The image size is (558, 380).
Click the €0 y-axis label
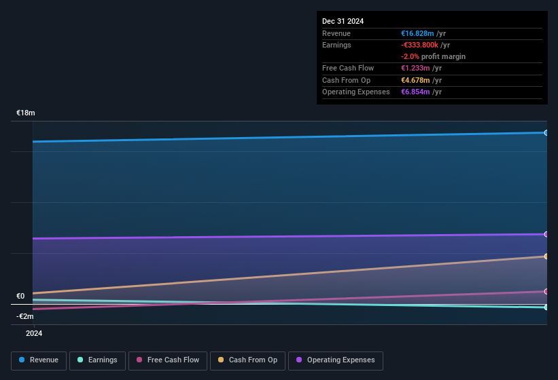pyautogui.click(x=20, y=296)
